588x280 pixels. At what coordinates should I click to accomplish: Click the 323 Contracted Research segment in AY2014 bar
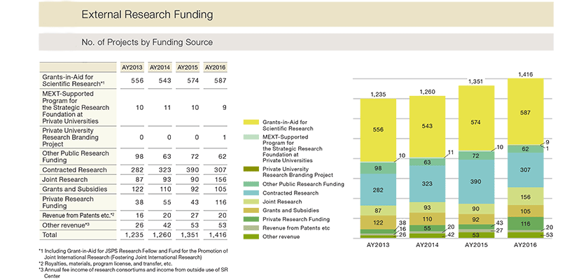(x=426, y=183)
